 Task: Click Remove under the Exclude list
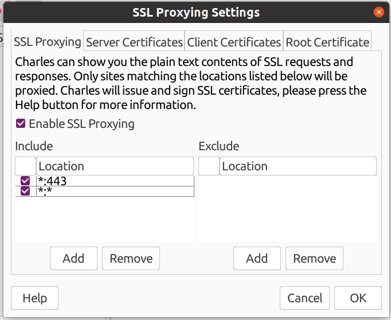point(314,259)
